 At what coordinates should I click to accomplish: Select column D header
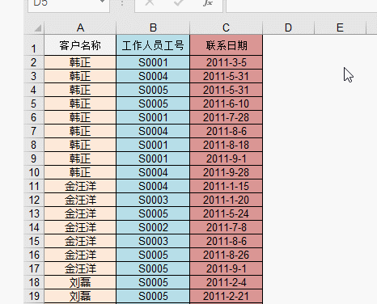pos(288,27)
